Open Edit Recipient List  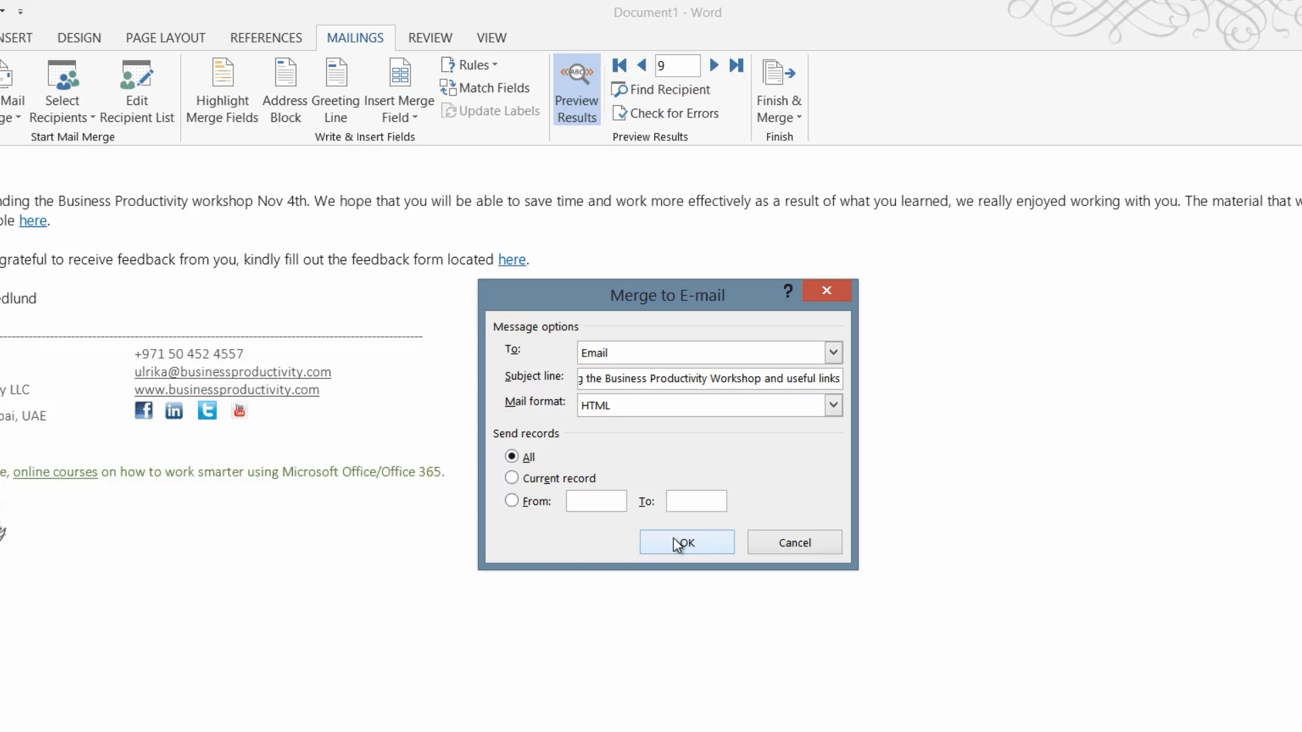(x=137, y=75)
